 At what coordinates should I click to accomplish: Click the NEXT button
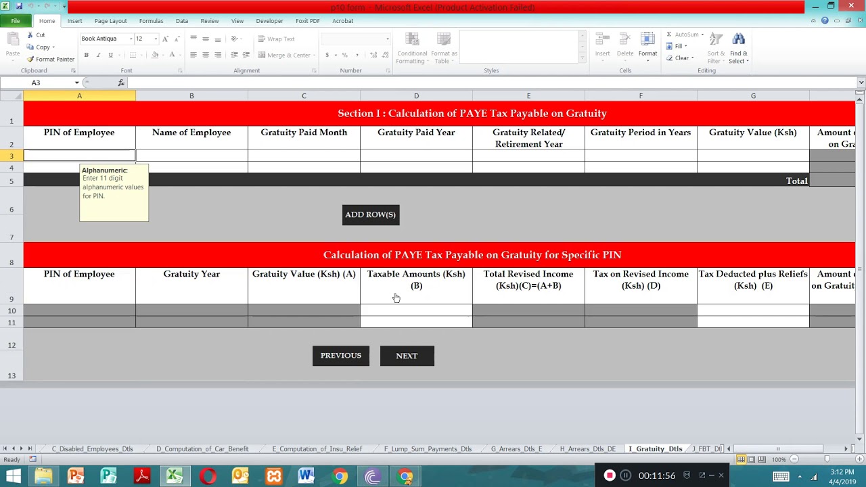[x=407, y=356]
